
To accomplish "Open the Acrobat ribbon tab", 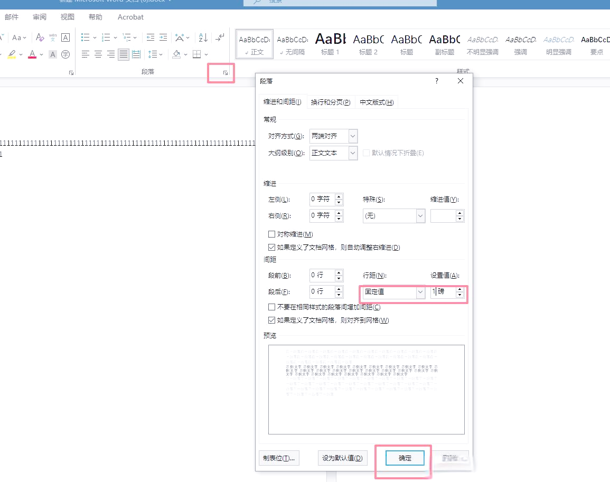I will pyautogui.click(x=130, y=17).
